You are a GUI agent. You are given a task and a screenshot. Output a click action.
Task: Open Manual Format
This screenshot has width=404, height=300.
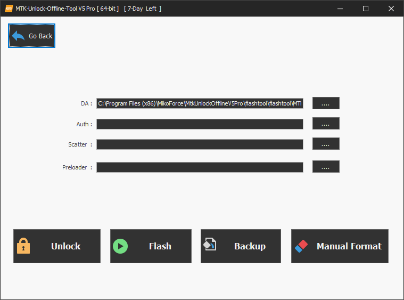pos(340,246)
